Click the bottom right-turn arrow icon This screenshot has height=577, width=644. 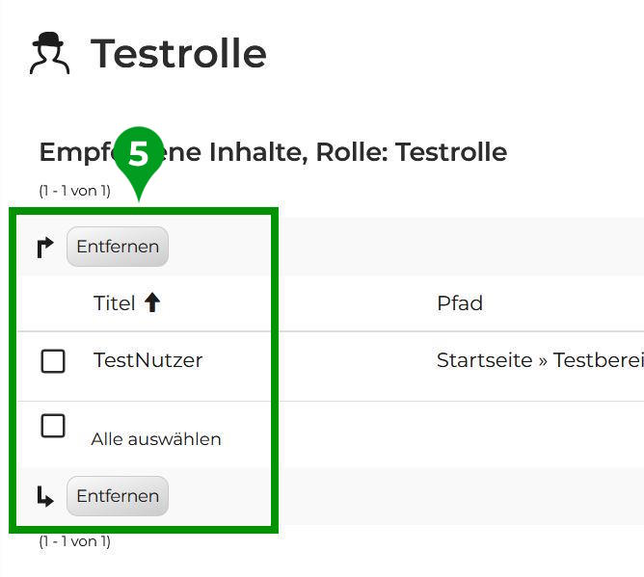point(44,496)
